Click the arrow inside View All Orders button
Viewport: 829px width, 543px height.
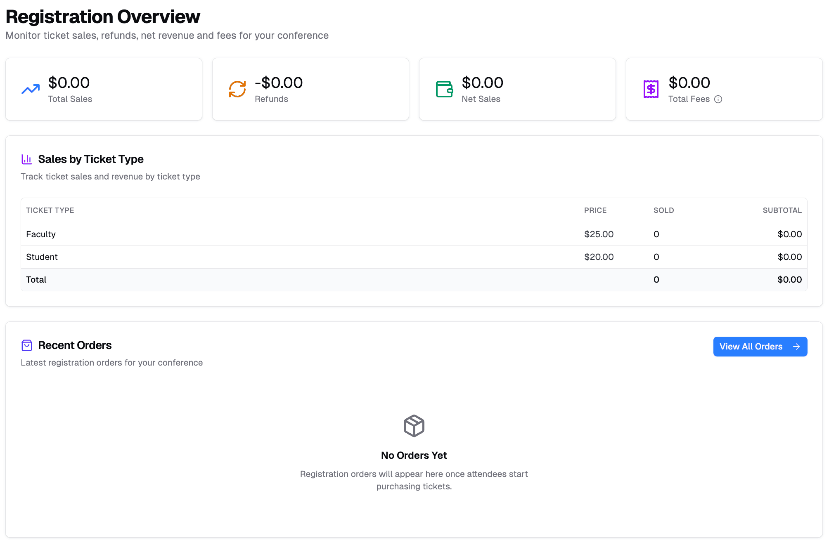[x=796, y=347]
